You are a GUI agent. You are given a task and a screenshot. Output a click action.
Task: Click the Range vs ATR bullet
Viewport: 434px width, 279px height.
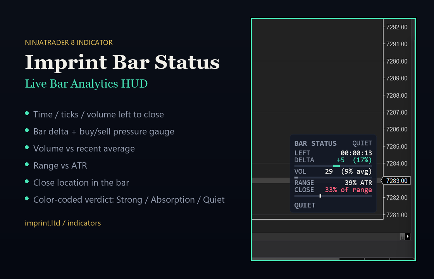click(x=60, y=165)
